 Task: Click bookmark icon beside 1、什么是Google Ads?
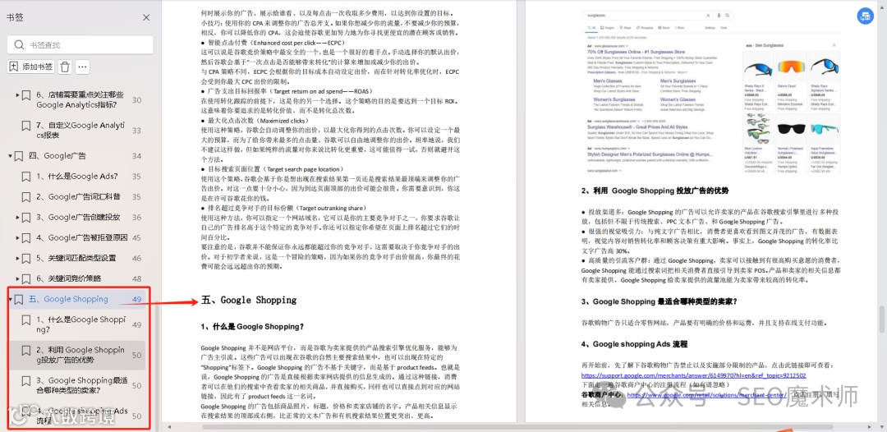(x=26, y=177)
